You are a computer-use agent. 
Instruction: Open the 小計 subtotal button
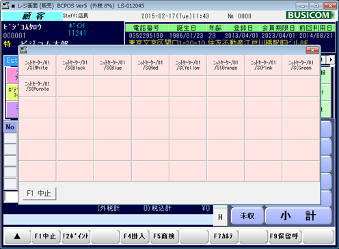(298, 215)
